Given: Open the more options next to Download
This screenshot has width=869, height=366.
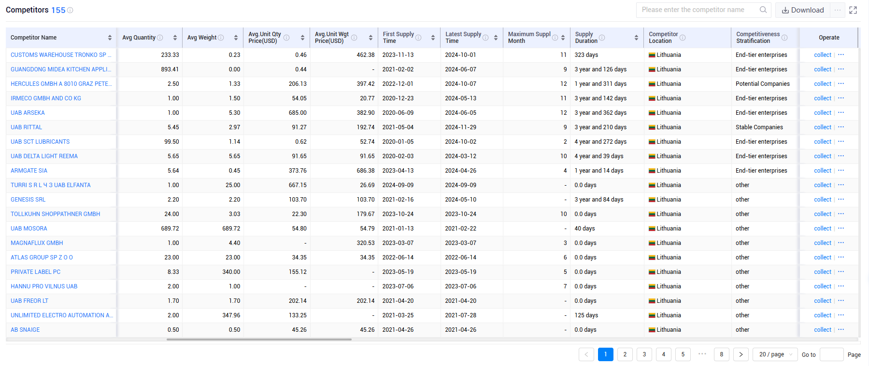Looking at the screenshot, I should [x=838, y=10].
